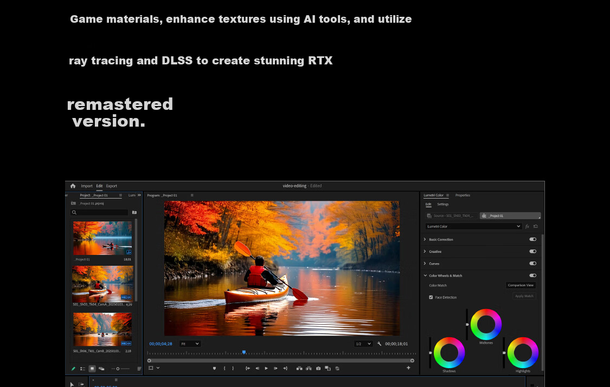Click the Program monitor blue playhead marker
The width and height of the screenshot is (610, 387).
(x=244, y=352)
